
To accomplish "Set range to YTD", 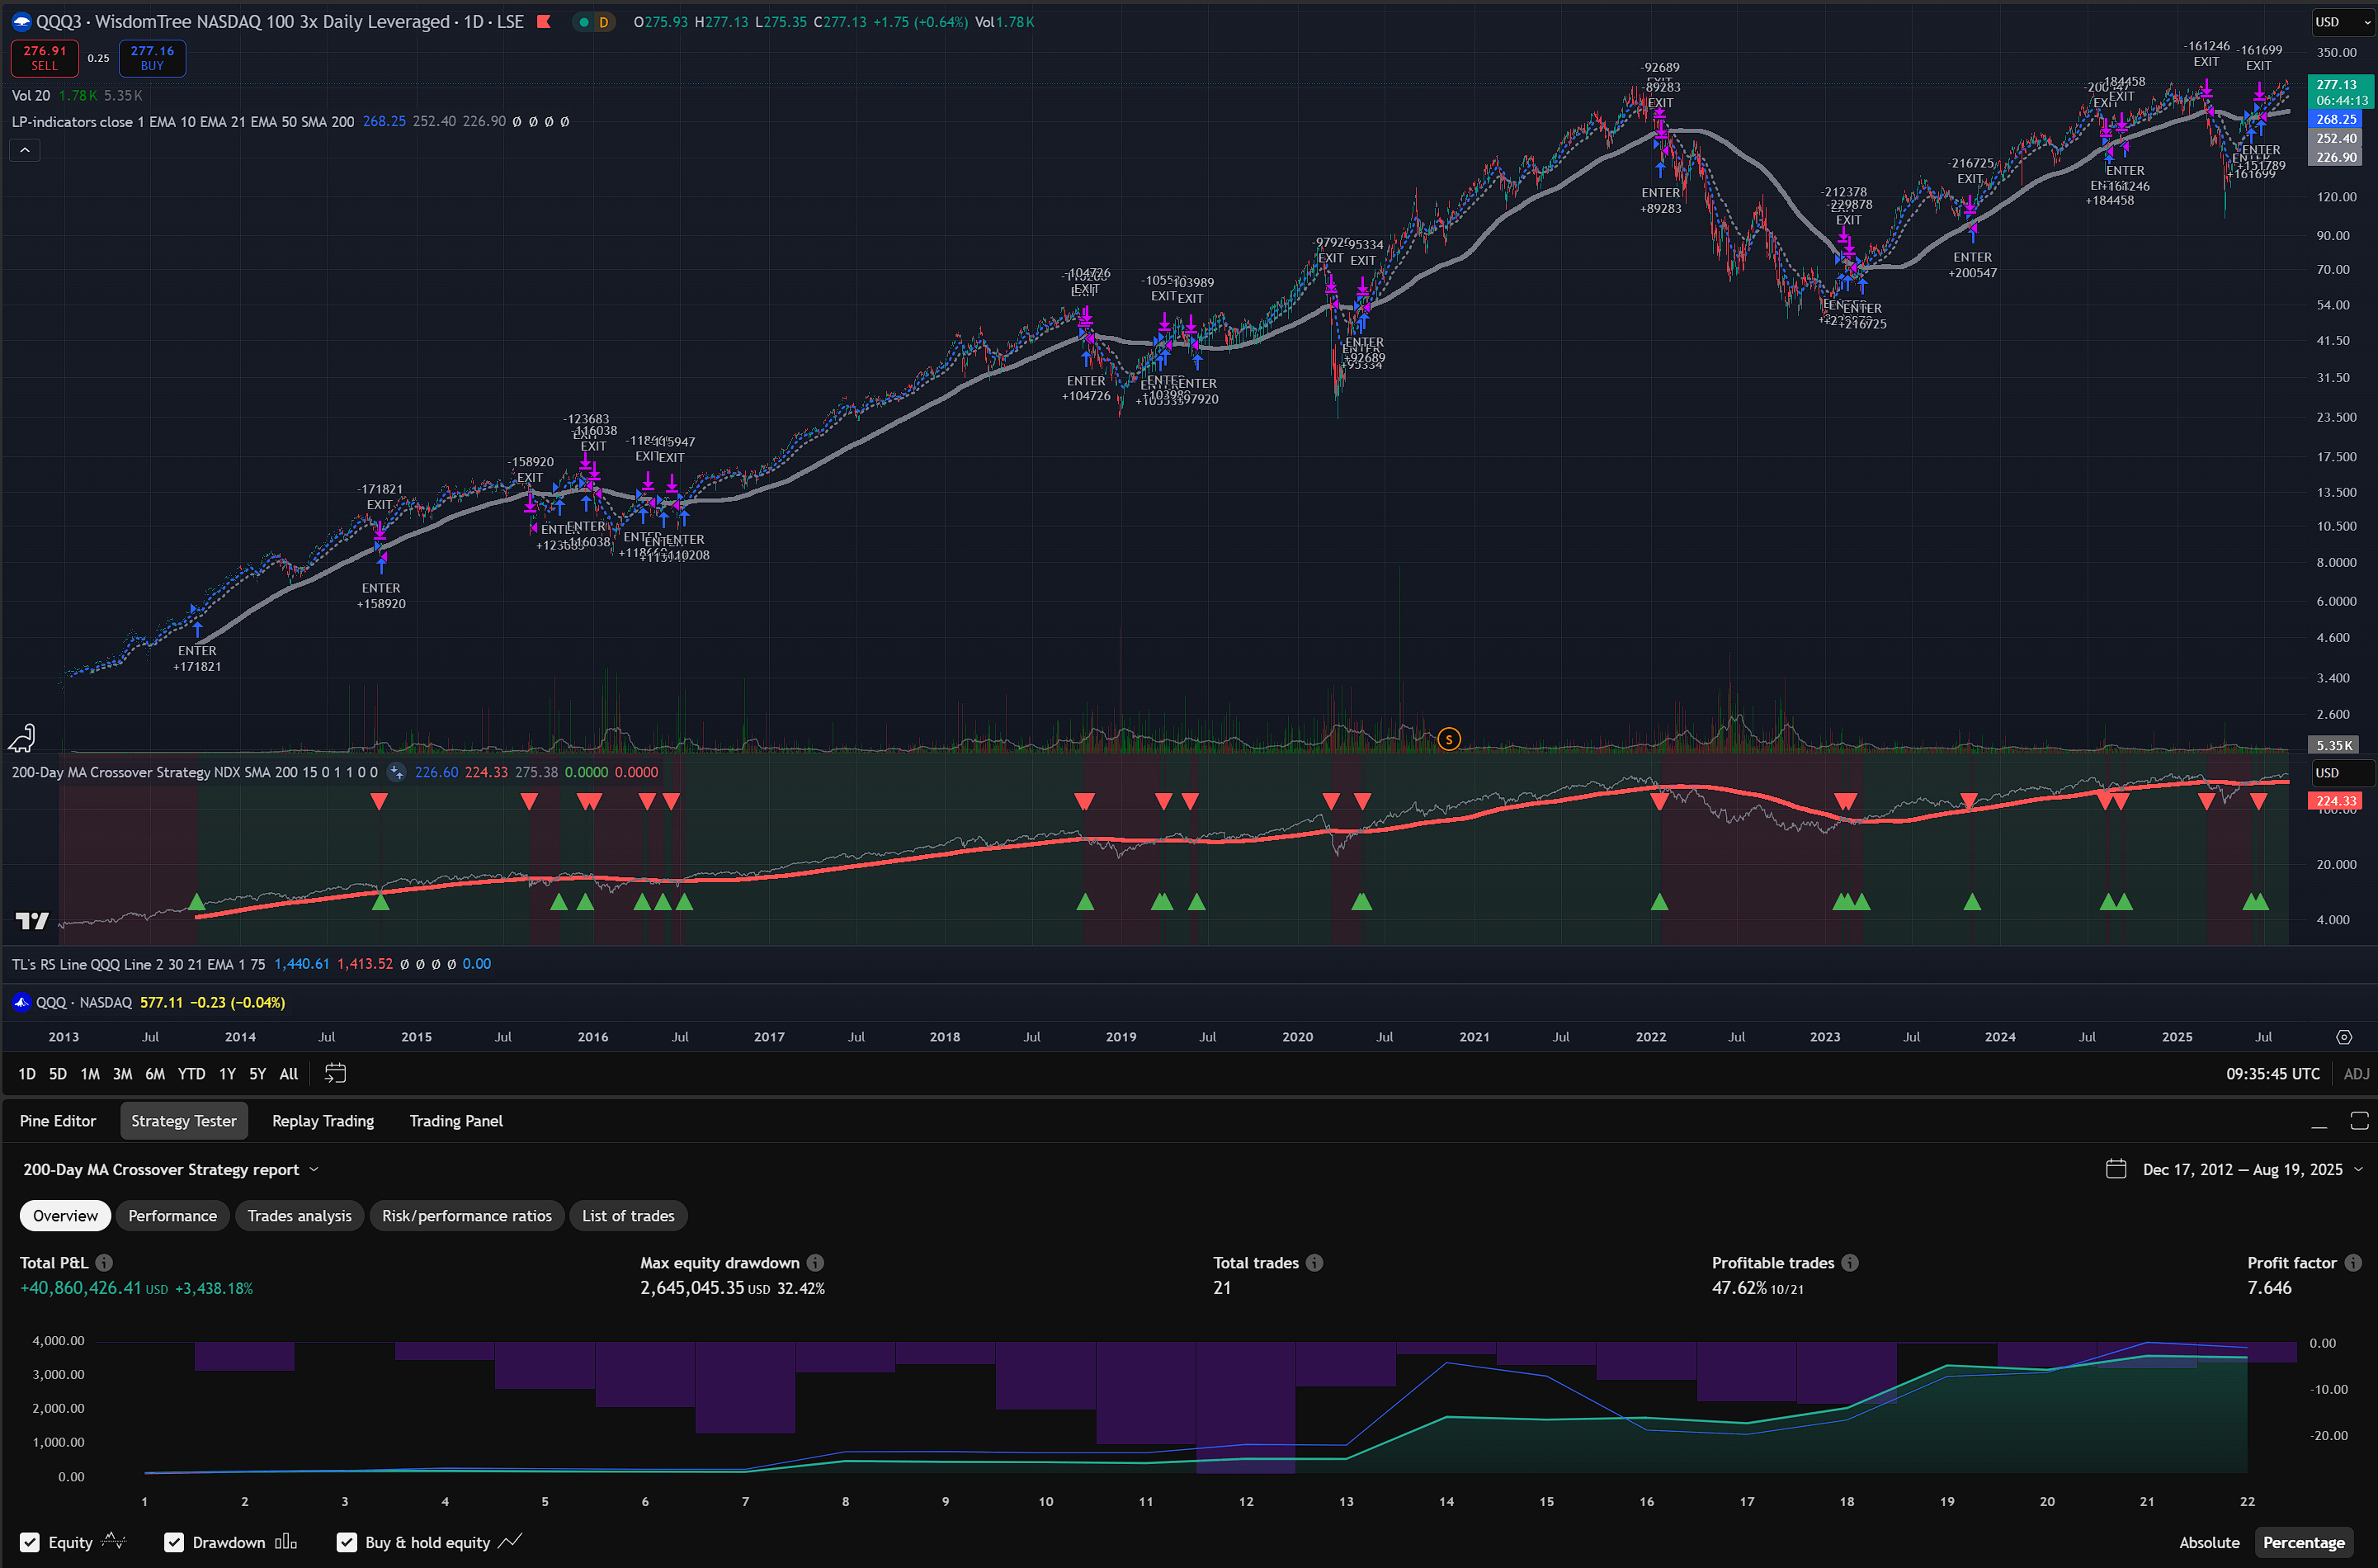I will coord(191,1074).
